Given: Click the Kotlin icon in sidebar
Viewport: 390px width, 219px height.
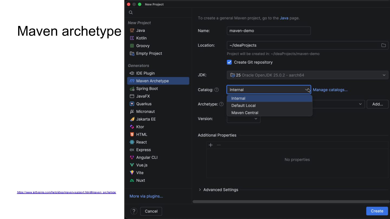Looking at the screenshot, I should point(132,38).
